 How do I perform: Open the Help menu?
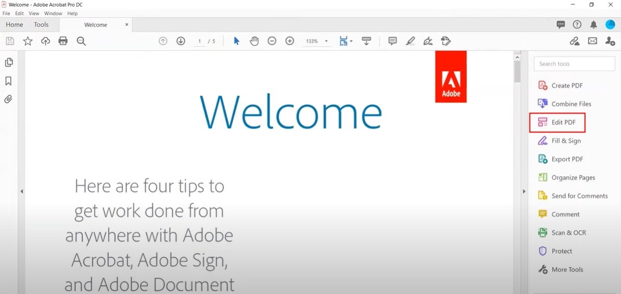[x=73, y=14]
